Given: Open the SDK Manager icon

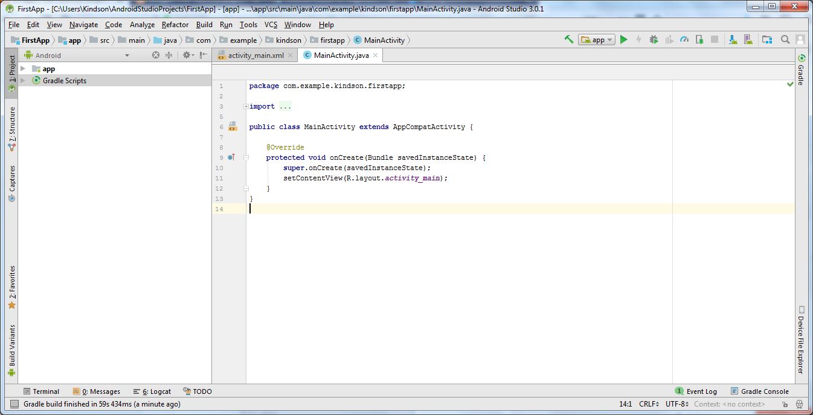Looking at the screenshot, I should pyautogui.click(x=732, y=39).
